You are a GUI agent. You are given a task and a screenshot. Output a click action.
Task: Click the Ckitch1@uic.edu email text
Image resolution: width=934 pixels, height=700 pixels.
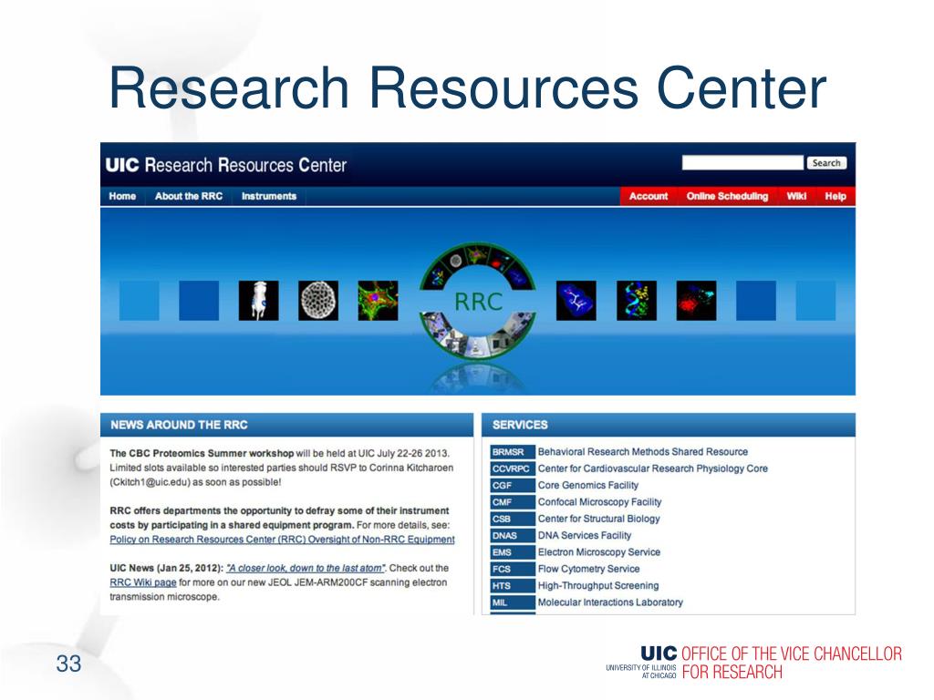(x=150, y=482)
